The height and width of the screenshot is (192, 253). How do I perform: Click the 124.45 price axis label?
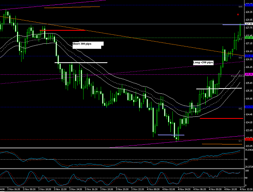(249, 114)
